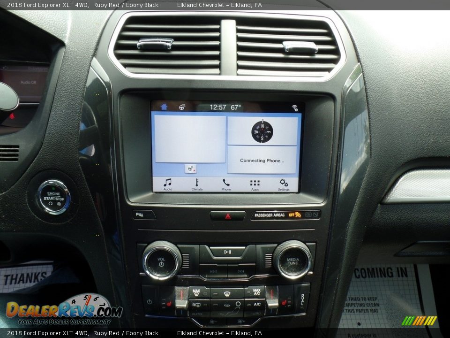The width and height of the screenshot is (450, 338).
Task: Toggle the passenger heated seat button
Action: (286, 303)
